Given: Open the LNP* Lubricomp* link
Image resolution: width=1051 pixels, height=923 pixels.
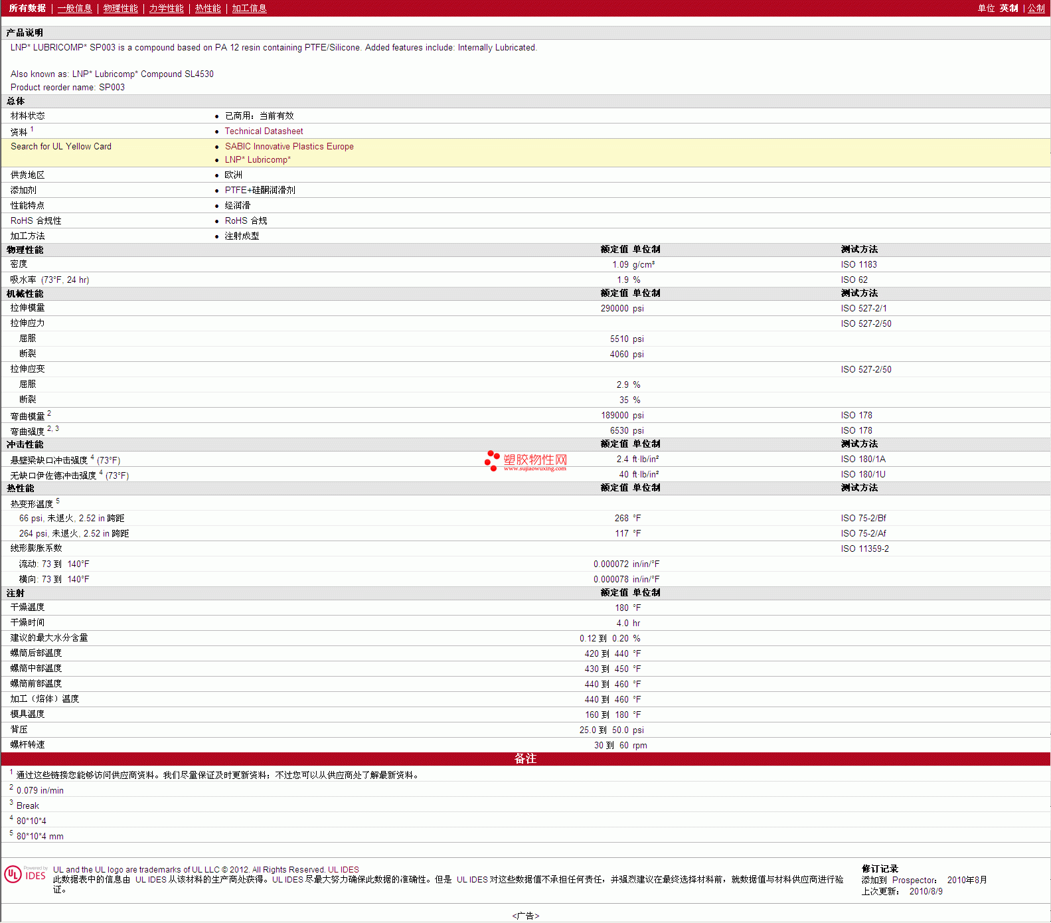Looking at the screenshot, I should click(258, 160).
